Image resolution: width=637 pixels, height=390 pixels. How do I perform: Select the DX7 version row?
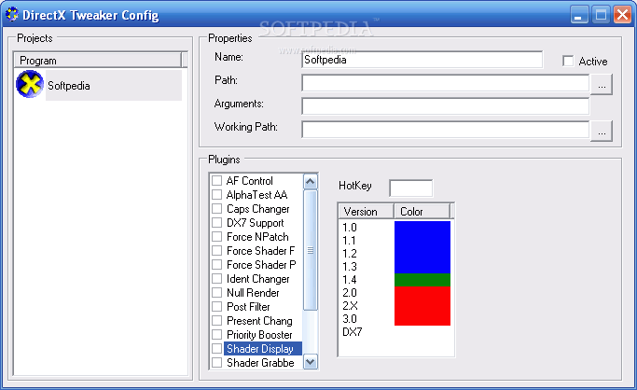click(x=352, y=331)
